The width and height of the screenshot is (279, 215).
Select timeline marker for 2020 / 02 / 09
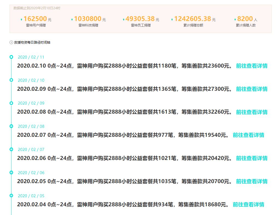[11, 103]
